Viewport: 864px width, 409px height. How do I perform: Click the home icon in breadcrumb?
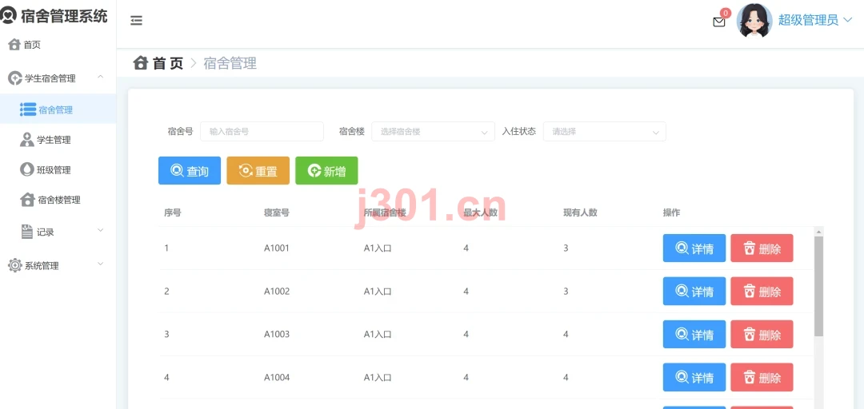click(x=141, y=63)
